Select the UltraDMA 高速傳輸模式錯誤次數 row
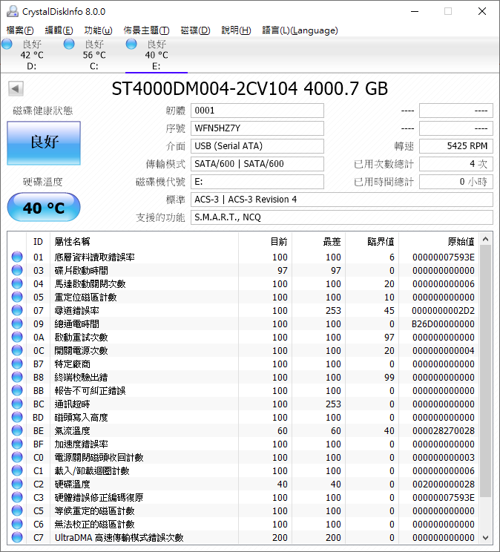 tap(243, 538)
